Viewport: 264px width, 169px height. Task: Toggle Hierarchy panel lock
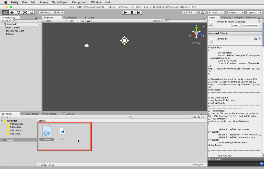point(36,18)
